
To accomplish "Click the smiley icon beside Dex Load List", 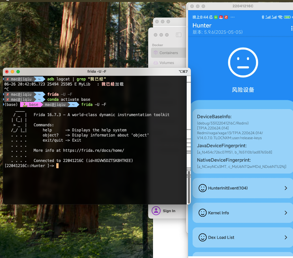I will pyautogui.click(x=202, y=237).
